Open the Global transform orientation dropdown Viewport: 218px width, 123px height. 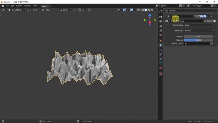pos(65,10)
